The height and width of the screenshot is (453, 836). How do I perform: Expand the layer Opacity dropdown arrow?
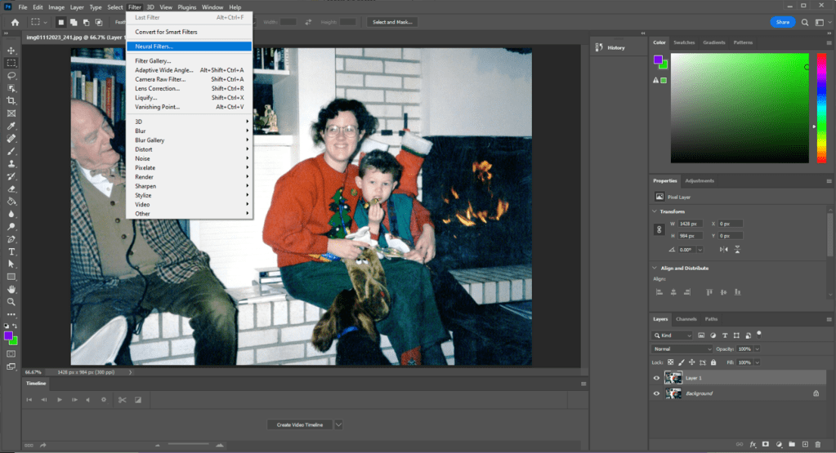click(x=757, y=349)
